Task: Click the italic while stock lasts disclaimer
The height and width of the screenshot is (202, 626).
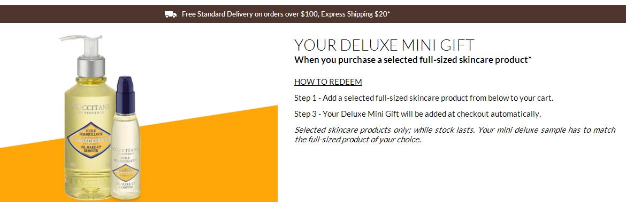Action: click(455, 135)
